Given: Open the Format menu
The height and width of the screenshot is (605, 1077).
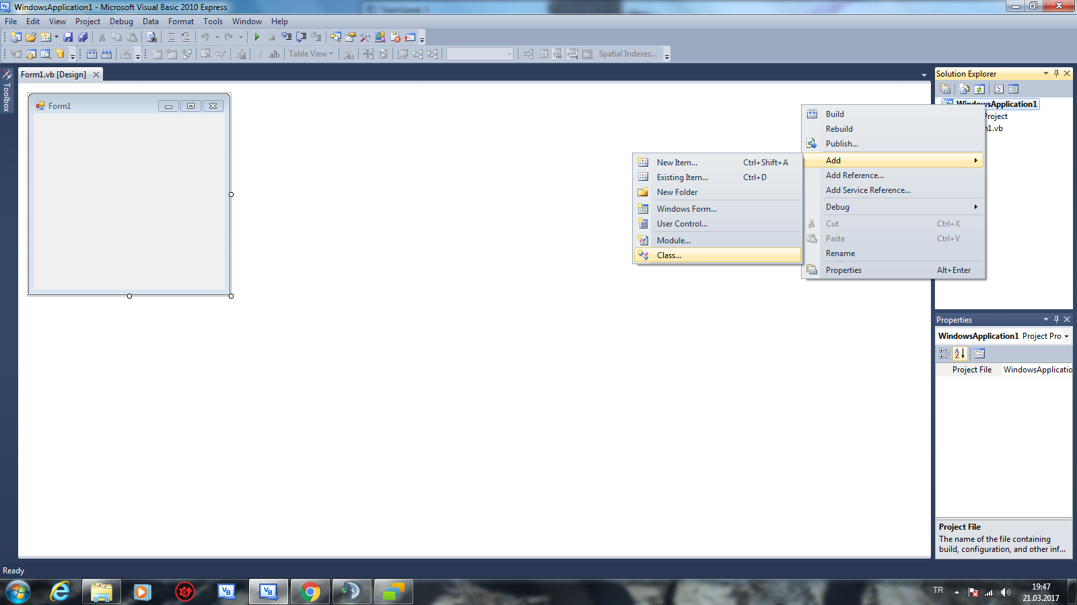Looking at the screenshot, I should pos(181,22).
